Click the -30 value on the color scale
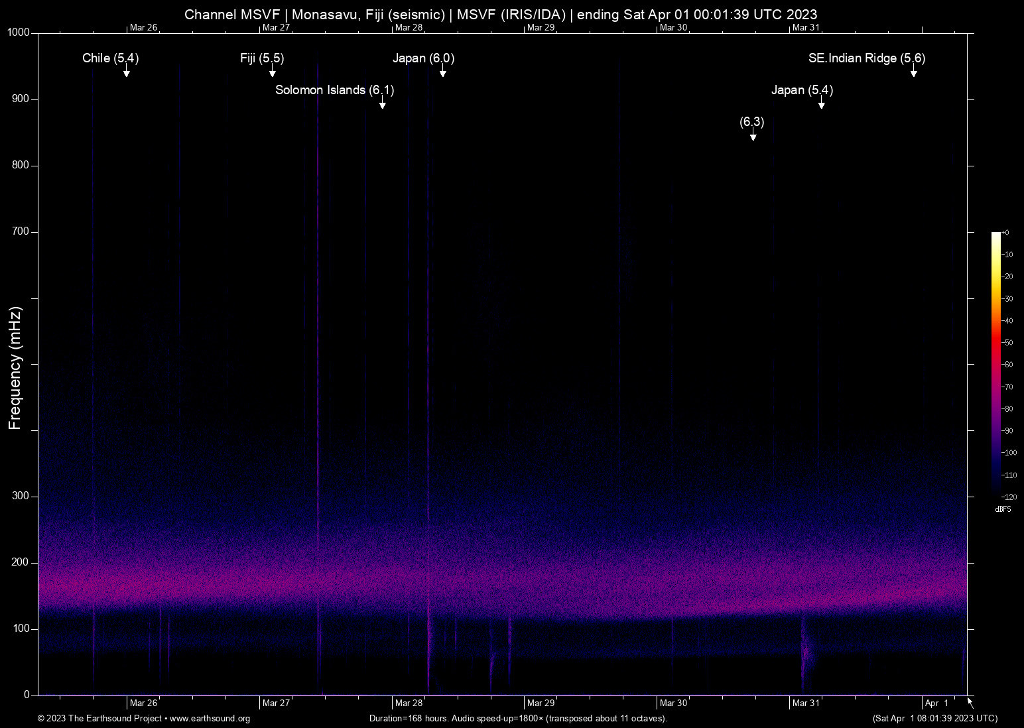 (x=1007, y=298)
